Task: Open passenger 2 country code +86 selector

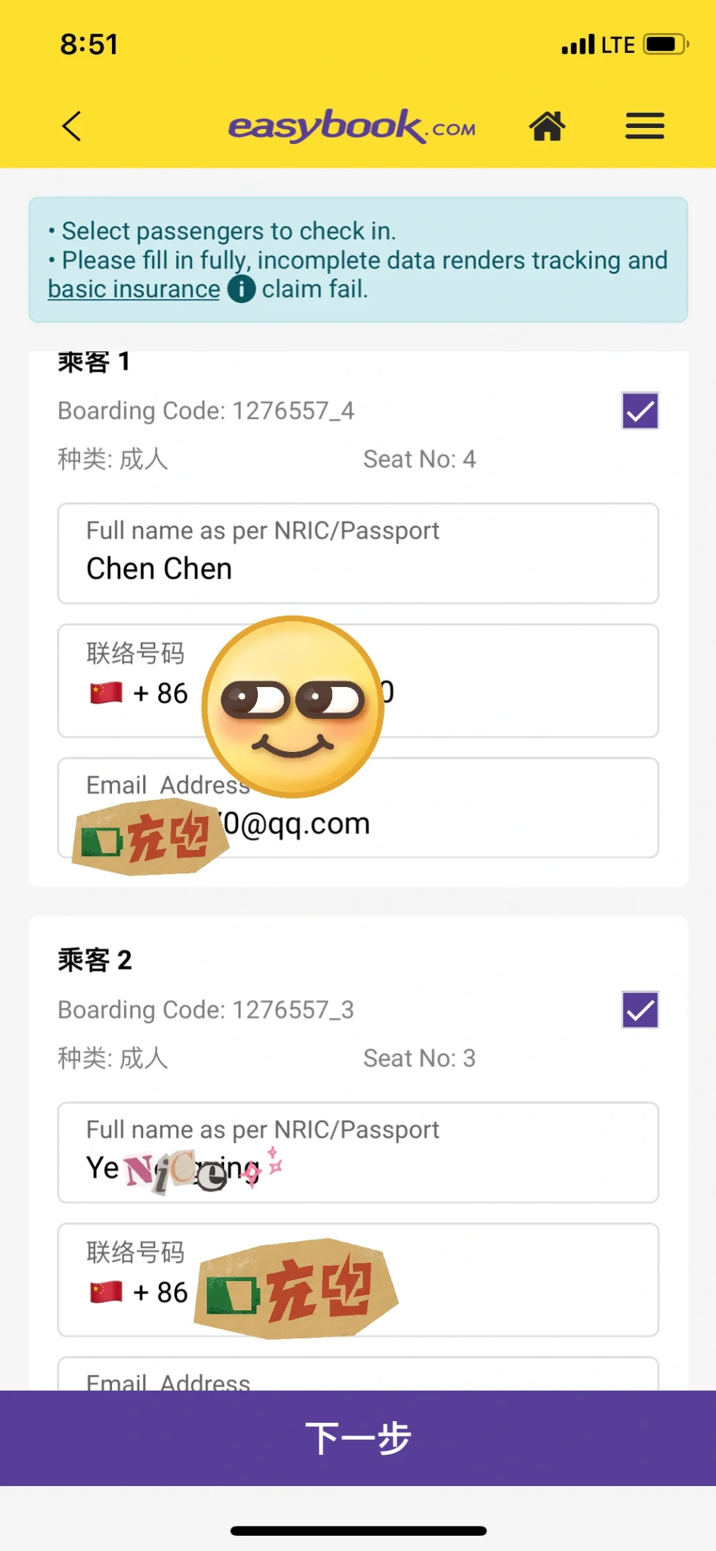Action: coord(139,1292)
